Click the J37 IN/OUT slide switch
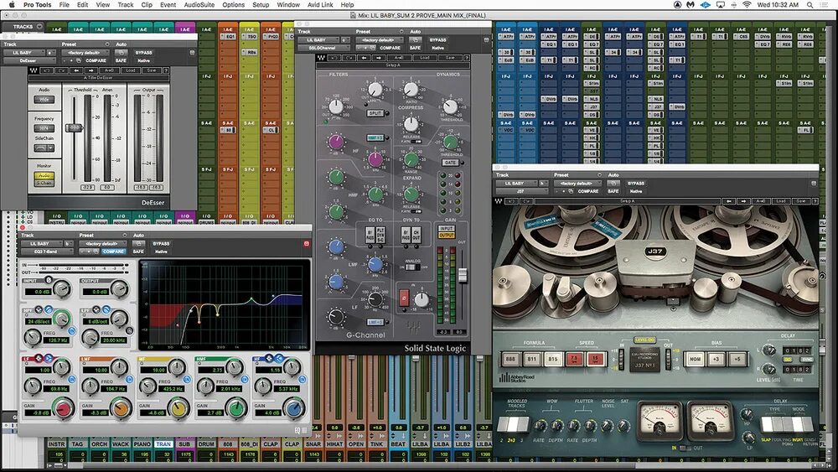The image size is (838, 472). 684,448
